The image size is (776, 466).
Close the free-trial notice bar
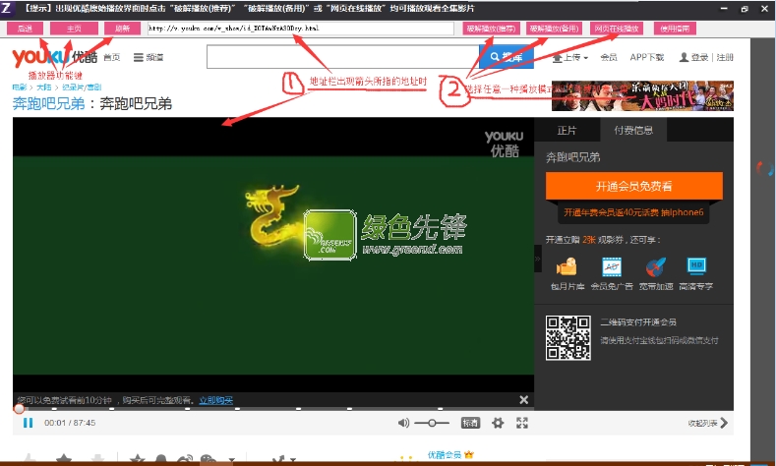click(x=523, y=400)
